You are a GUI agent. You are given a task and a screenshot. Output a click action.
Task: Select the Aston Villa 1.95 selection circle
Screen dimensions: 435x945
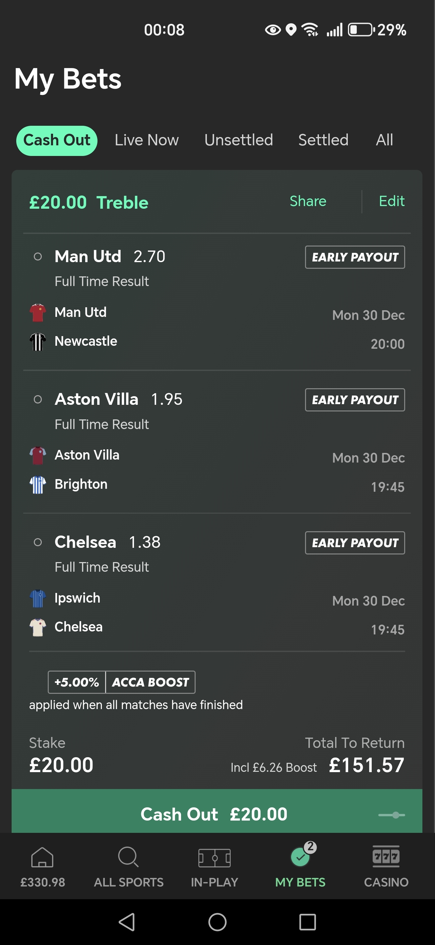click(x=38, y=400)
